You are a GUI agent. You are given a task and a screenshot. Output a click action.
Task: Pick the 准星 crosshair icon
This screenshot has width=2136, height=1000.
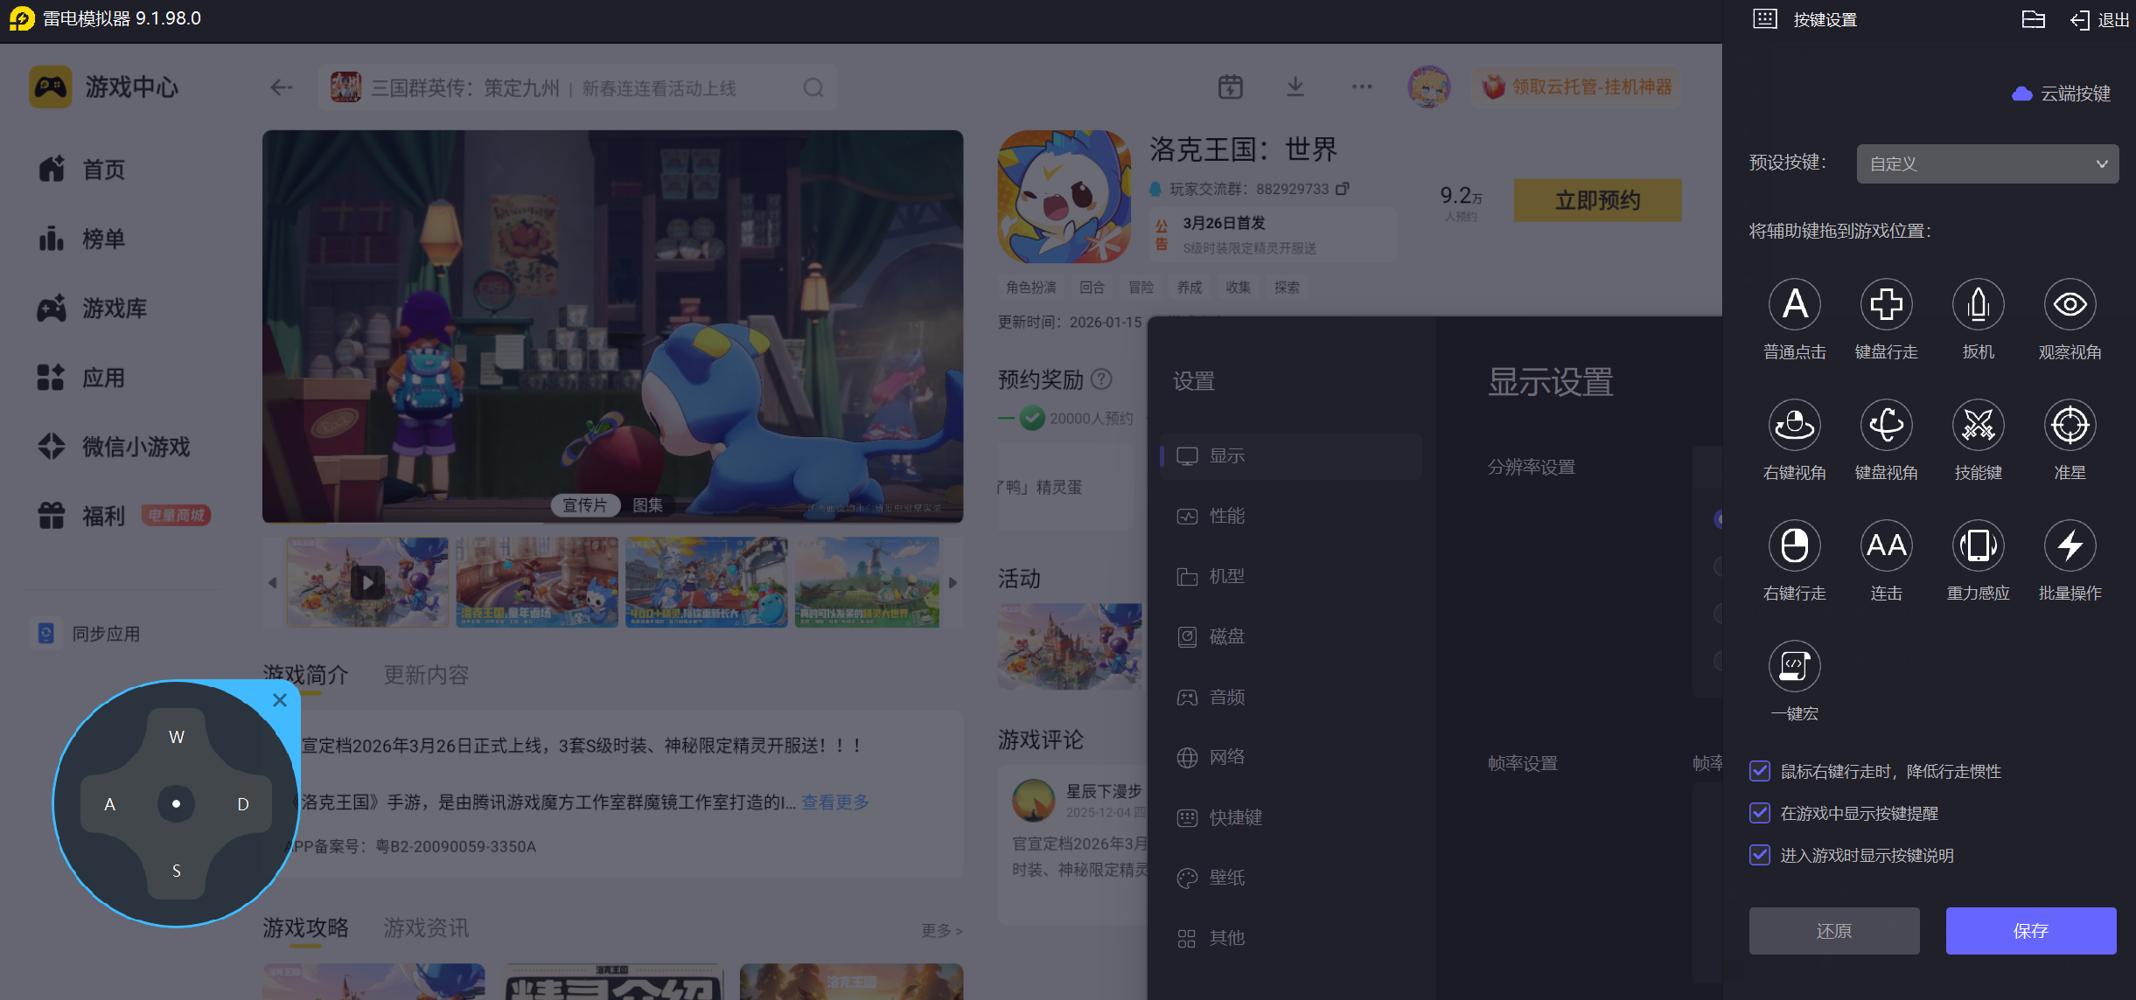(2070, 426)
